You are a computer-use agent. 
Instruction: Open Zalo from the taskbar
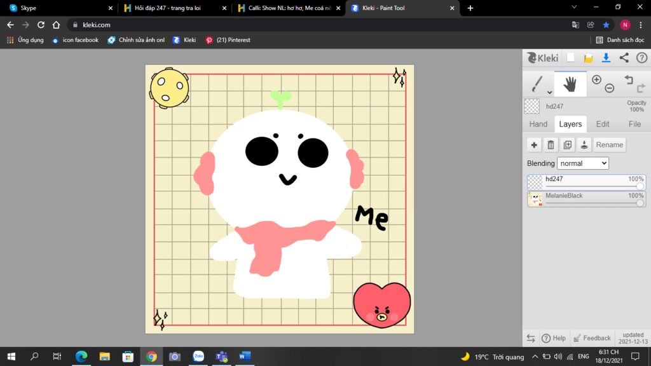pos(198,356)
